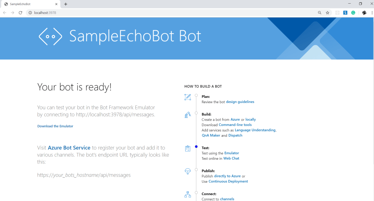Click the Publish step cloud icon
This screenshot has width=374, height=201.
tap(188, 171)
